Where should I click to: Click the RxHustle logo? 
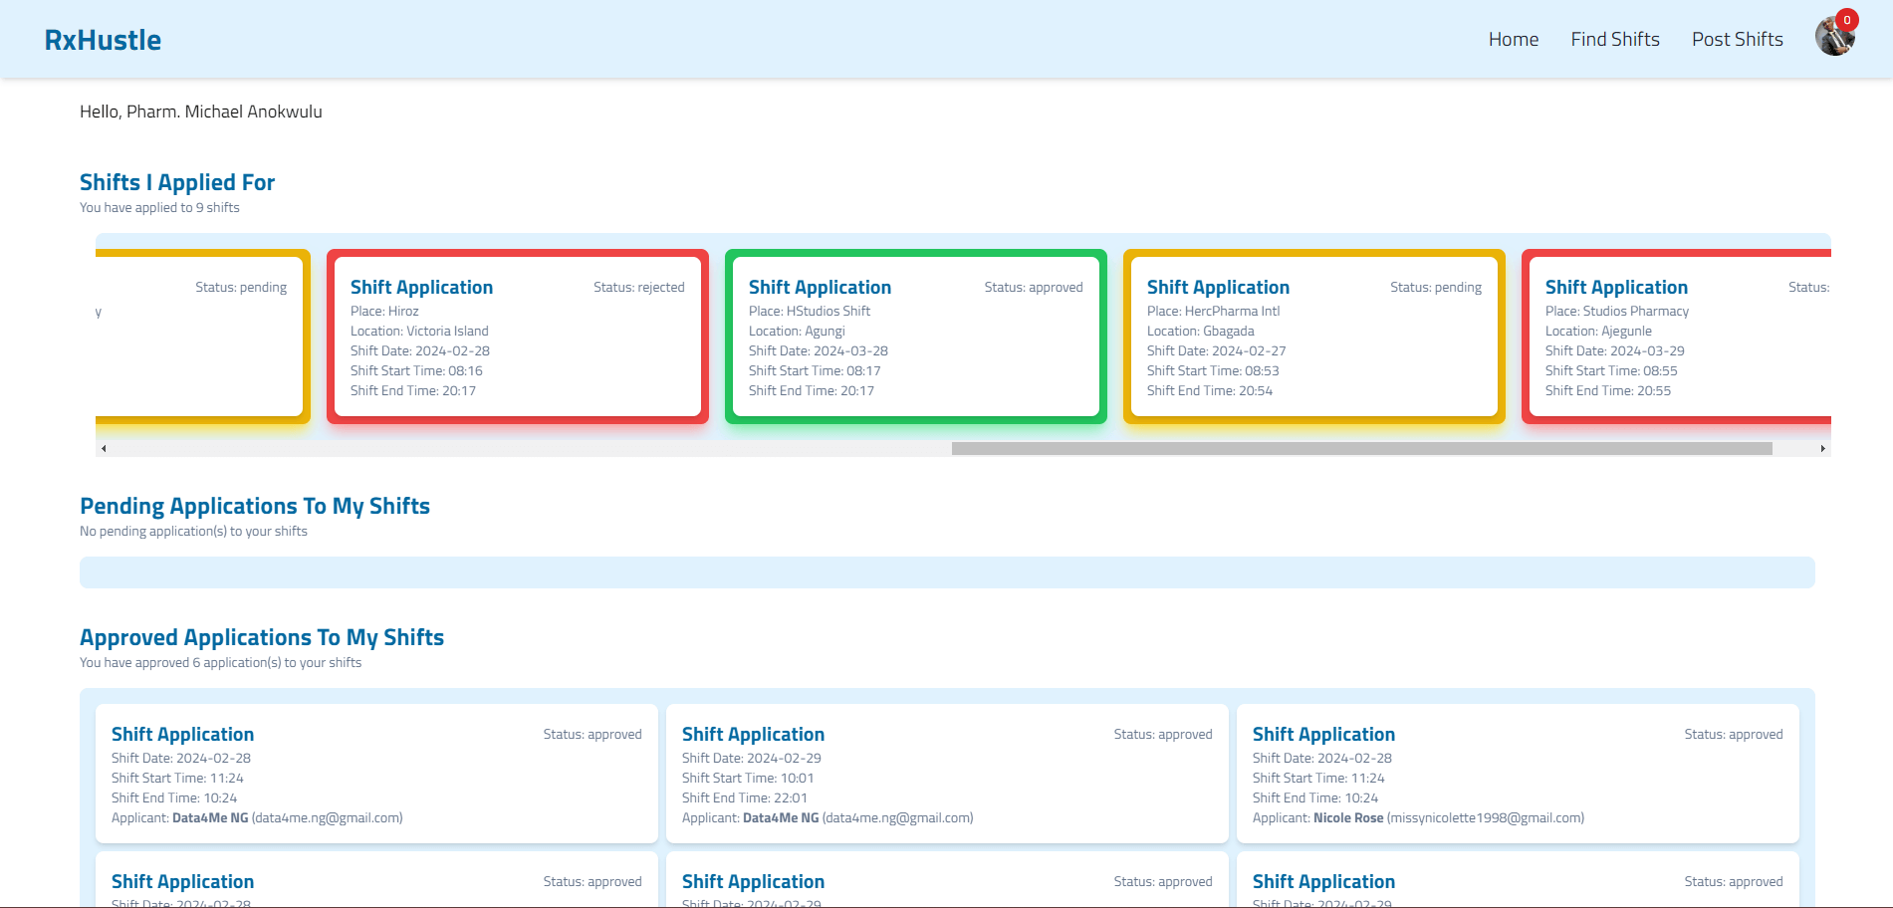coord(103,40)
